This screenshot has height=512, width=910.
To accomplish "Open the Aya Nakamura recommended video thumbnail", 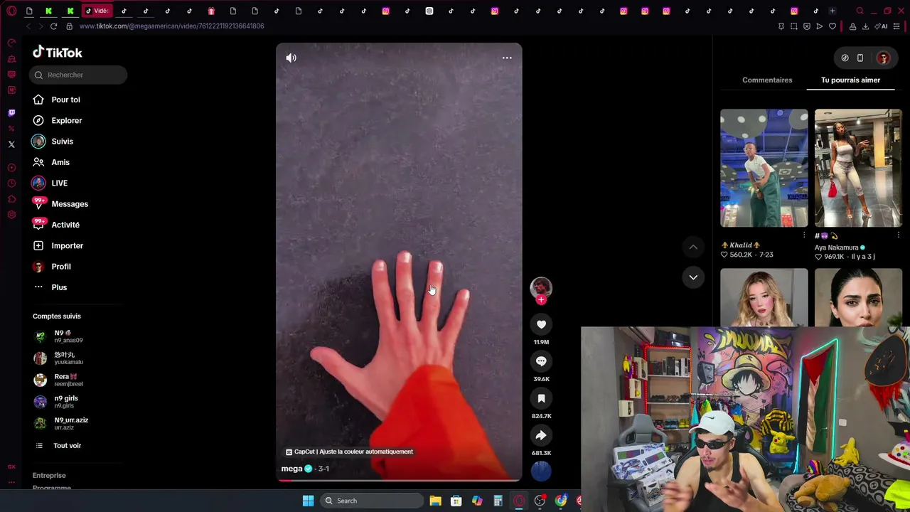I will coord(858,168).
